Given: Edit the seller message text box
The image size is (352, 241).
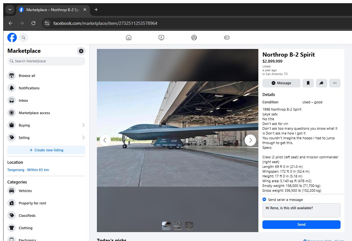Looking at the screenshot, I should point(301,210).
